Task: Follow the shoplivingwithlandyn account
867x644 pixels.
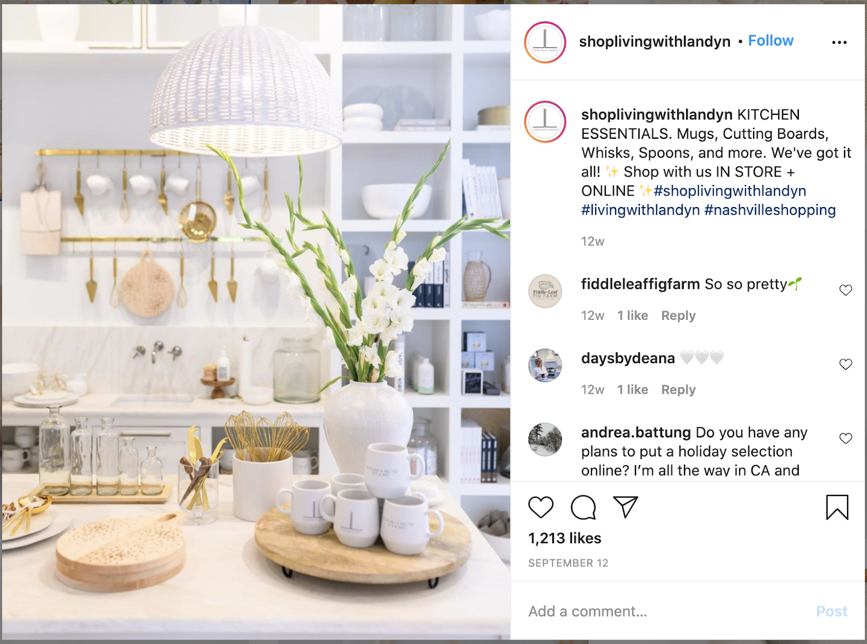Action: pyautogui.click(x=771, y=41)
